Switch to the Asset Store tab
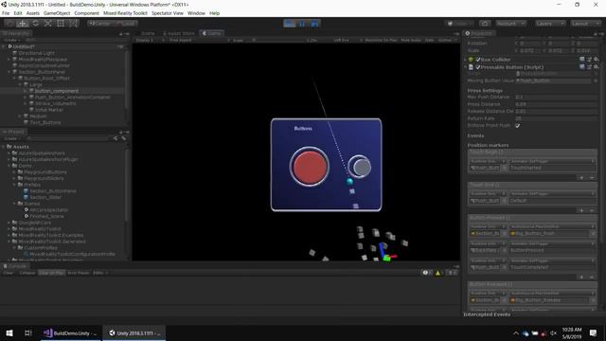The image size is (606, 341). pyautogui.click(x=179, y=33)
